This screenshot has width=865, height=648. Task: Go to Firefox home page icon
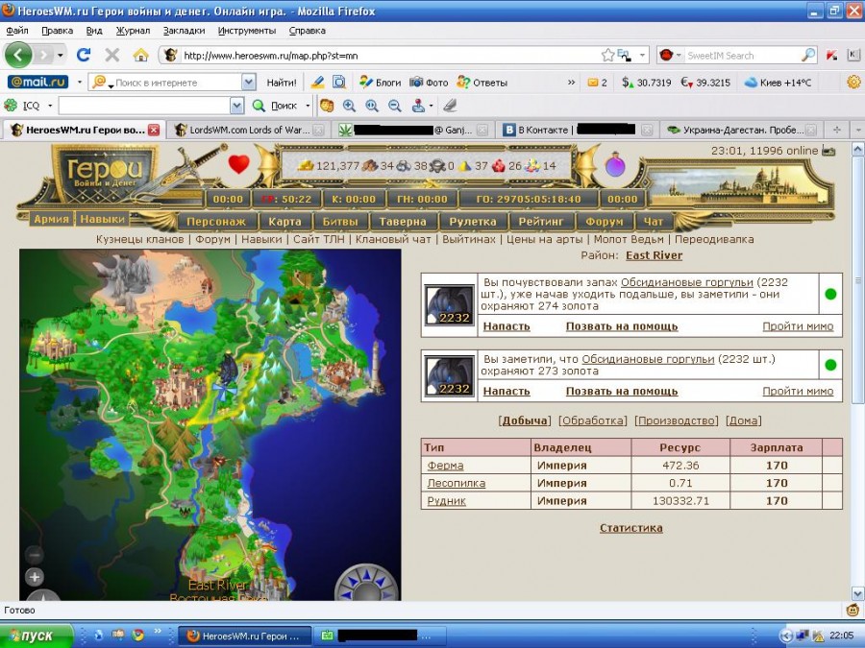pyautogui.click(x=140, y=55)
